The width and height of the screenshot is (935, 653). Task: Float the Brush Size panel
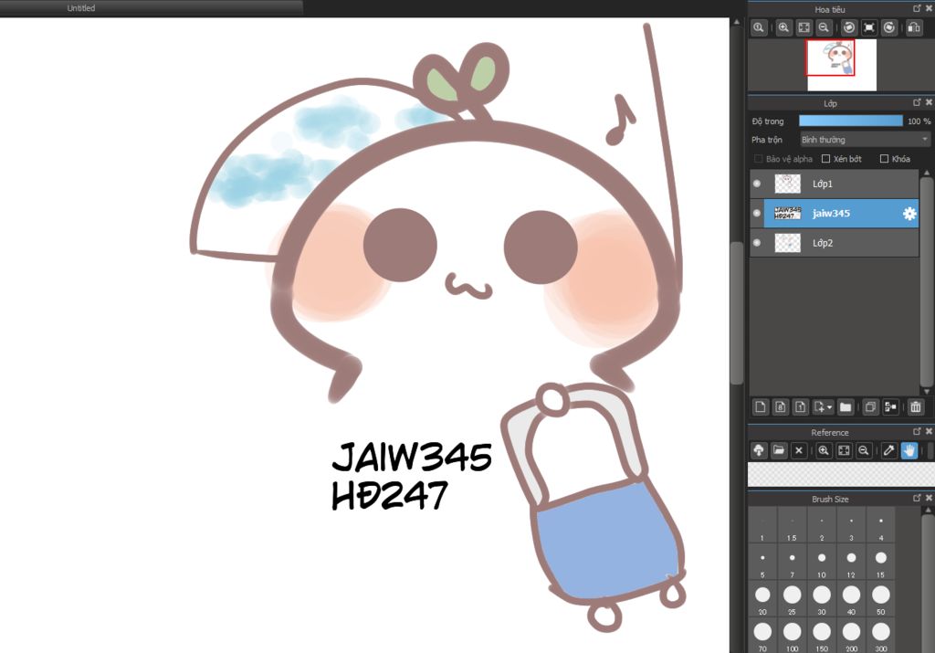click(917, 498)
